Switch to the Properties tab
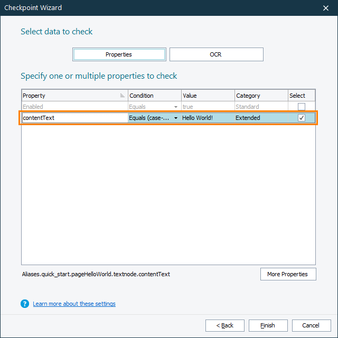The width and height of the screenshot is (338, 338). [x=119, y=54]
